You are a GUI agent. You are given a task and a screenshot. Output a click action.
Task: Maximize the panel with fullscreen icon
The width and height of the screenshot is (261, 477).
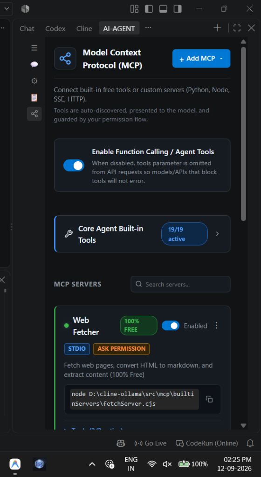coord(237,28)
